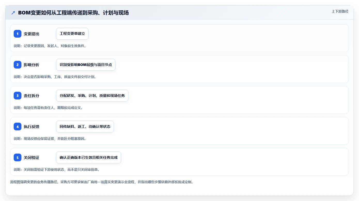Click step number 1 badge
Screen dimensions: 359x201
pyautogui.click(x=18, y=34)
